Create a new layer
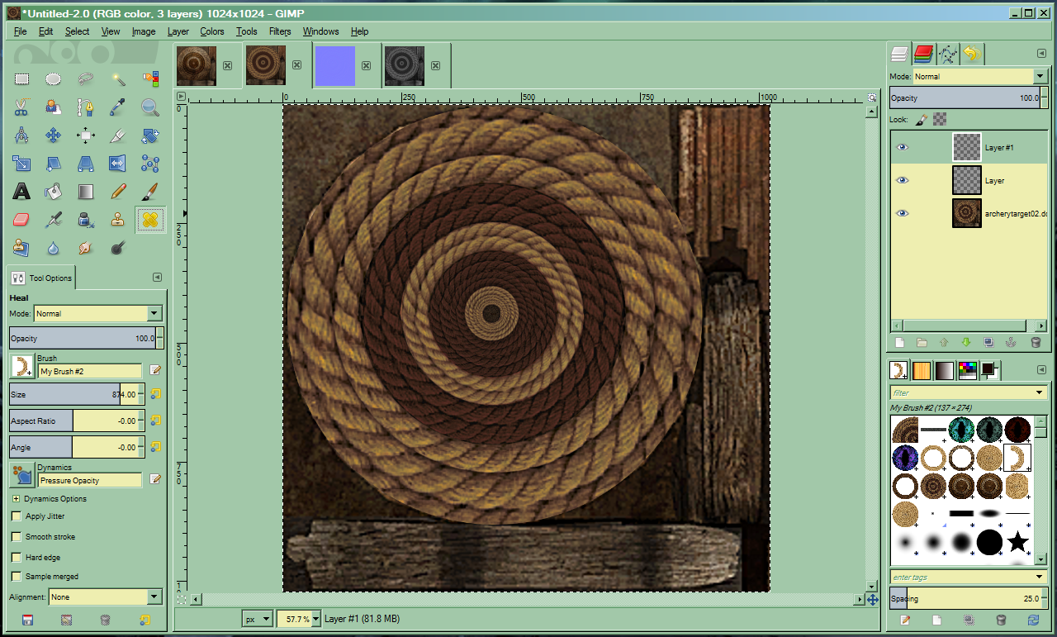Viewport: 1057px width, 637px height. pos(898,341)
